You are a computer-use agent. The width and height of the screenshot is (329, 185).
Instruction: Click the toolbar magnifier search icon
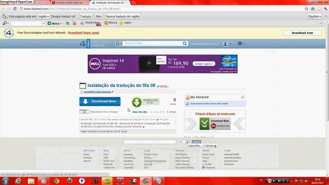pos(5,23)
